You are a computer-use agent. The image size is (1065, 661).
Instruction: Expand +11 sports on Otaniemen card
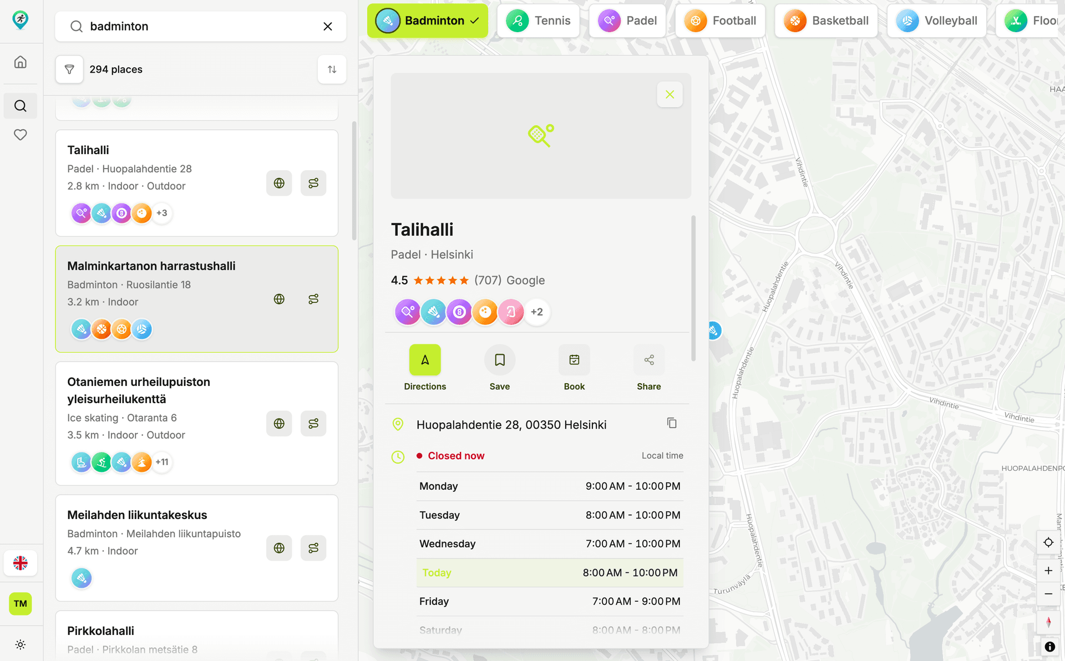(x=162, y=462)
